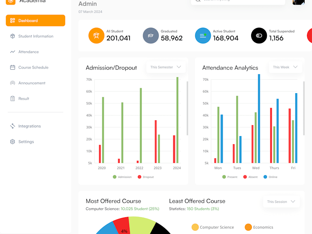The width and height of the screenshot is (312, 234).
Task: Click the Attendance Analytics chart scrollbar
Action: coord(304,108)
